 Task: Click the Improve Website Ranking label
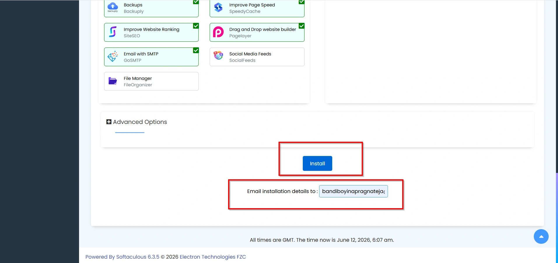(x=151, y=29)
